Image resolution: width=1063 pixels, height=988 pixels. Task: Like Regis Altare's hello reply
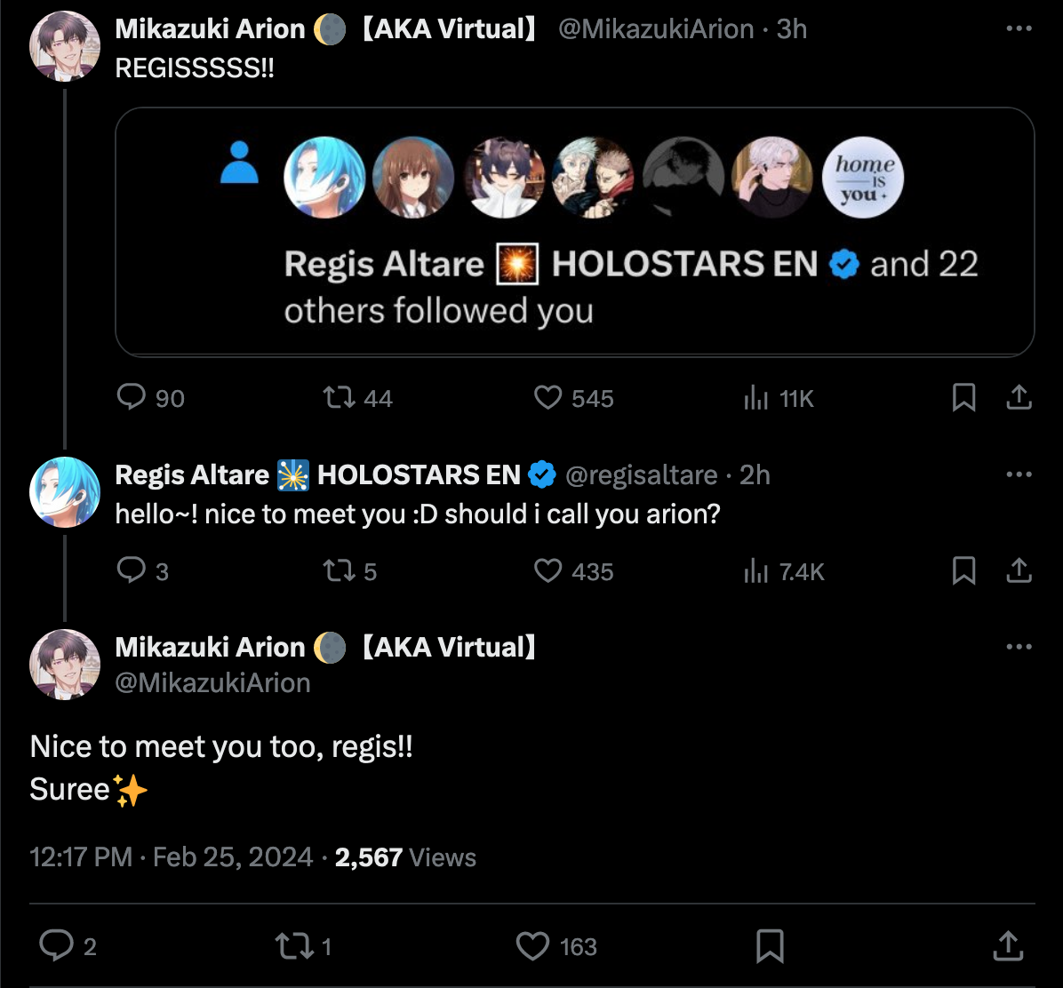coord(547,570)
